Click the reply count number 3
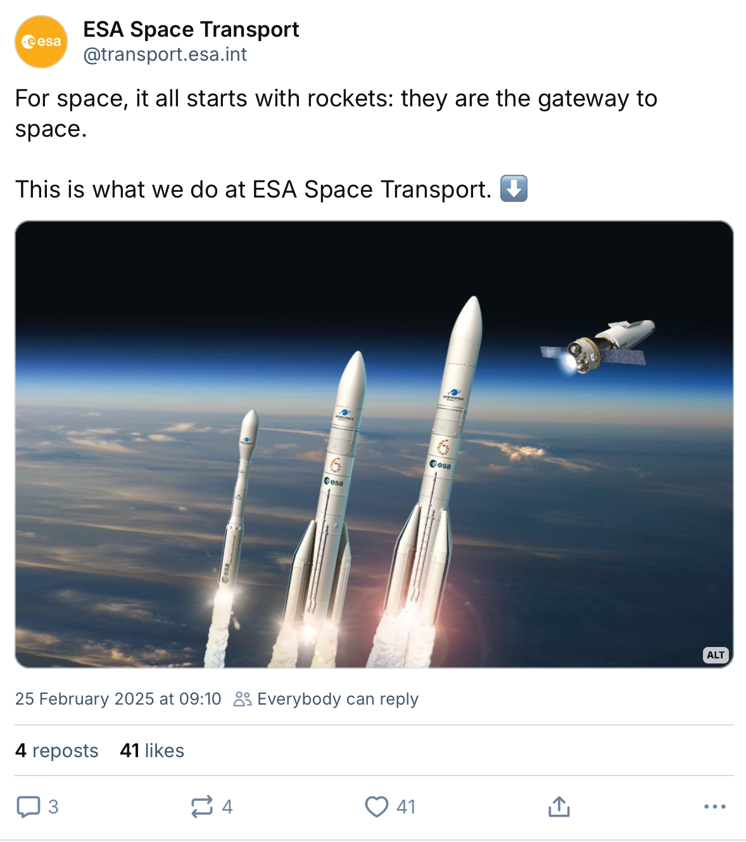Viewport: 746px width, 842px height. pyautogui.click(x=53, y=807)
